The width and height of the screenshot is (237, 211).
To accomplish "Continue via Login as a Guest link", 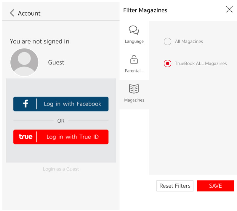I will click(x=61, y=169).
